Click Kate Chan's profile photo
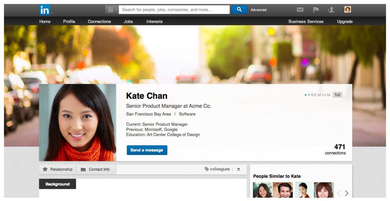390x201 pixels. point(78,122)
